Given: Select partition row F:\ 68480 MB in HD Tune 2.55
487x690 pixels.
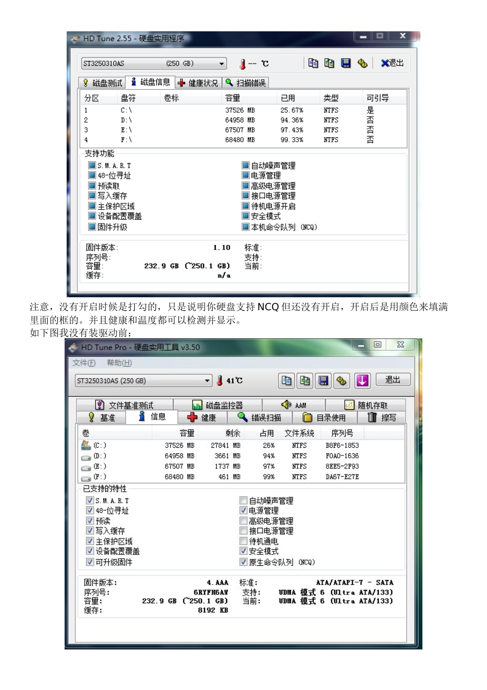Looking at the screenshot, I should [243, 140].
